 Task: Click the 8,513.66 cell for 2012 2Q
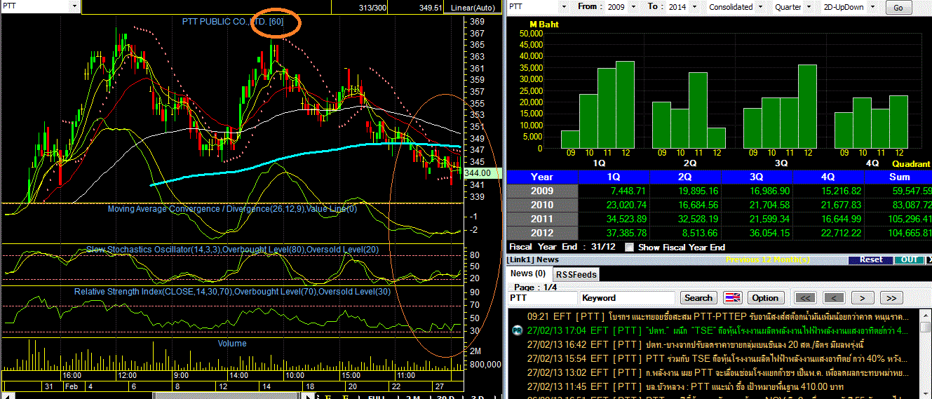(x=685, y=233)
